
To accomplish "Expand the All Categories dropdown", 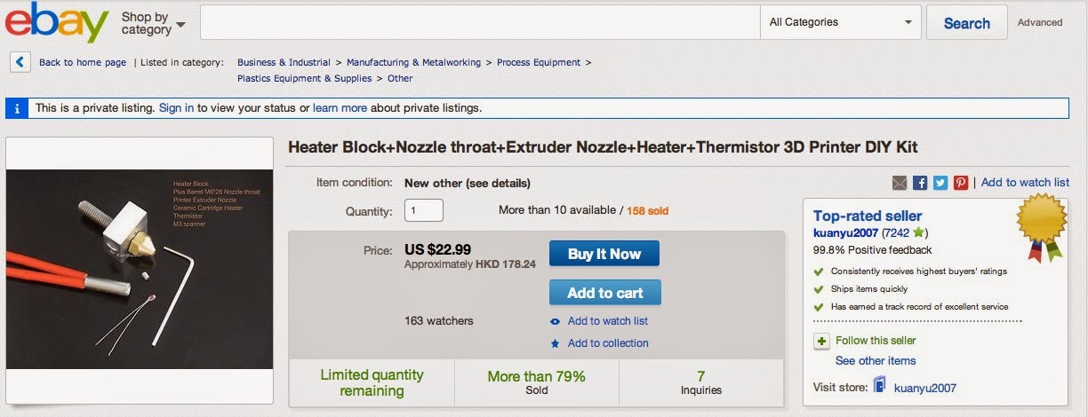I will point(840,22).
